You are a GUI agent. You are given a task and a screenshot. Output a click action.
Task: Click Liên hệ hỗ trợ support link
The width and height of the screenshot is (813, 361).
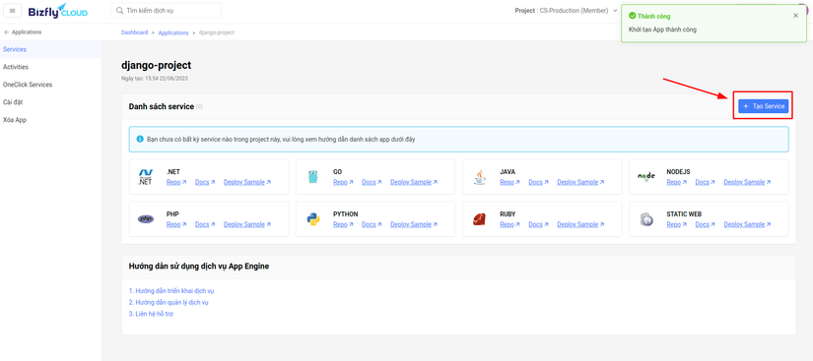click(151, 314)
